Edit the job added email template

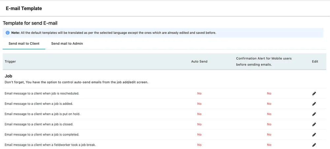point(314,104)
